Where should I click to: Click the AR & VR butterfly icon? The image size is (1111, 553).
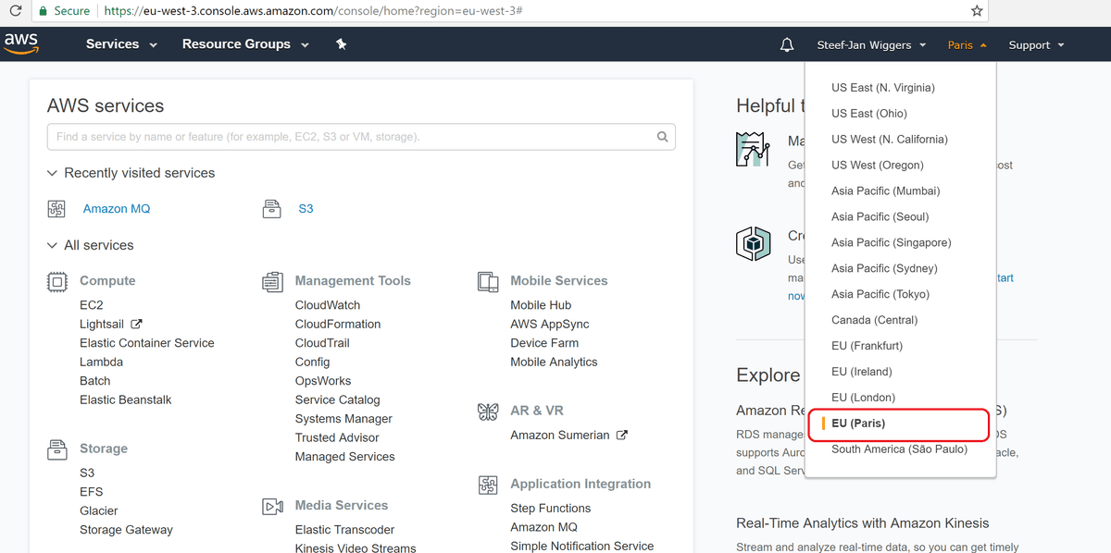point(488,411)
